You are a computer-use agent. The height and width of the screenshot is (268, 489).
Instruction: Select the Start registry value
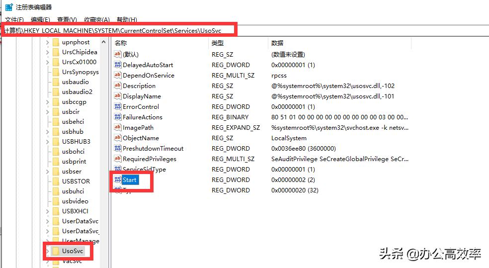[x=129, y=179]
